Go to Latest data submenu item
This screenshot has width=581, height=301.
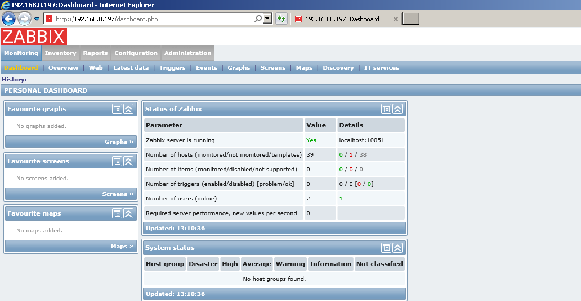[131, 68]
